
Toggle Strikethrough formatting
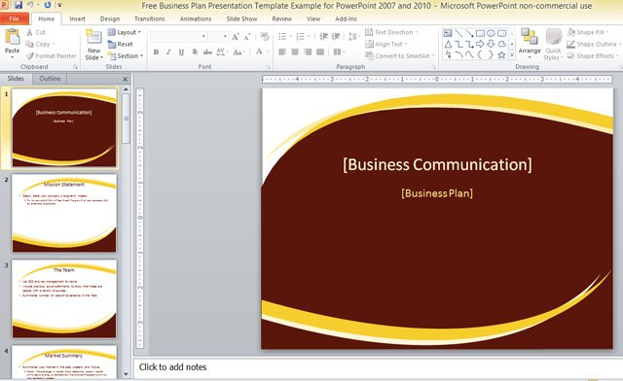207,52
